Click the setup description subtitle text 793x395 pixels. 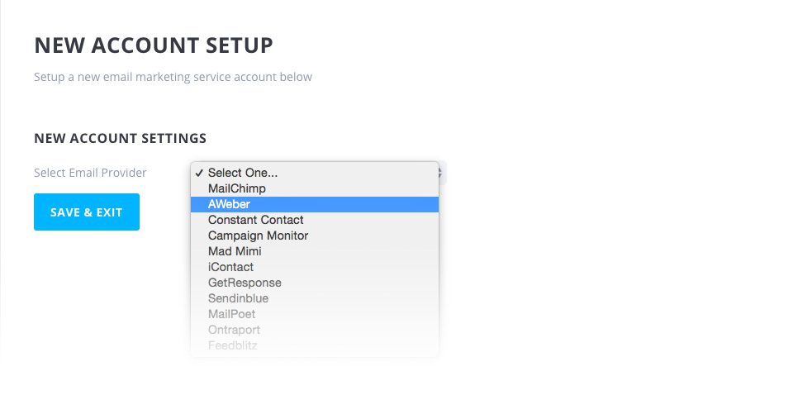pyautogui.click(x=173, y=77)
